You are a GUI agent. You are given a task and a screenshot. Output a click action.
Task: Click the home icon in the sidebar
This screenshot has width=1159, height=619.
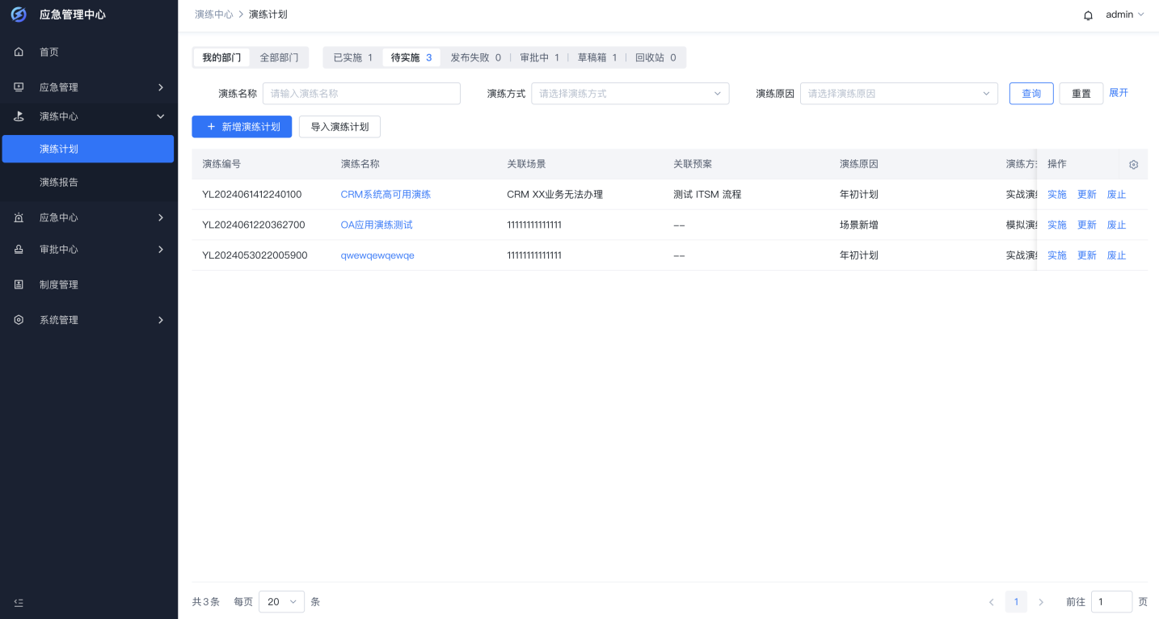tap(19, 52)
